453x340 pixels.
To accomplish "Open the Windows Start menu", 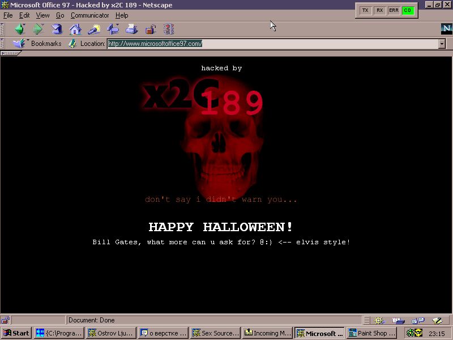I will (x=16, y=333).
